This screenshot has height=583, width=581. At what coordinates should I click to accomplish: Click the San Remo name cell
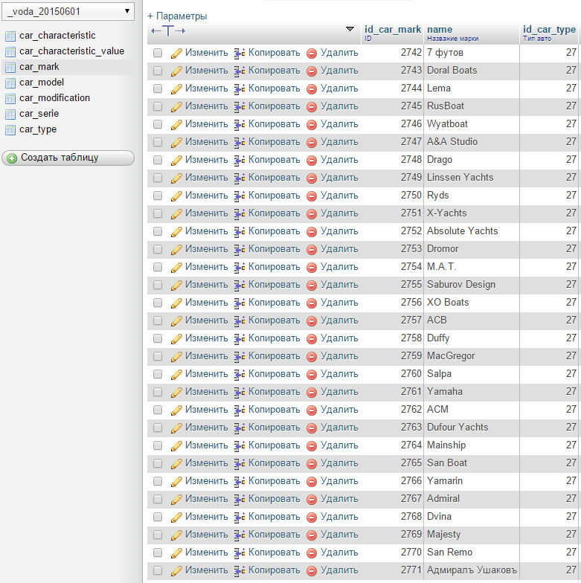point(472,553)
